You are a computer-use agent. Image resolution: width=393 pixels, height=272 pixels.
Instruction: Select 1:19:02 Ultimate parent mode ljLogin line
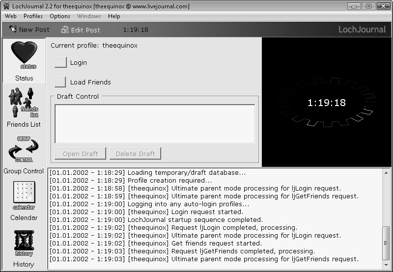coord(195,236)
